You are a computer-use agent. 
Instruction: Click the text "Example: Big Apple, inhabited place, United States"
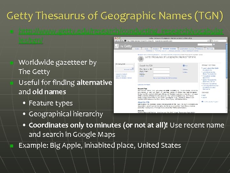tap(100, 145)
